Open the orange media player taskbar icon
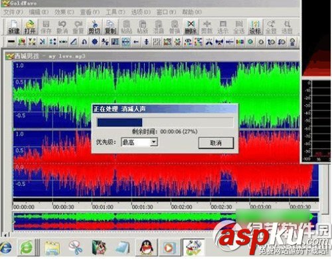The width and height of the screenshot is (332, 259). 169,248
